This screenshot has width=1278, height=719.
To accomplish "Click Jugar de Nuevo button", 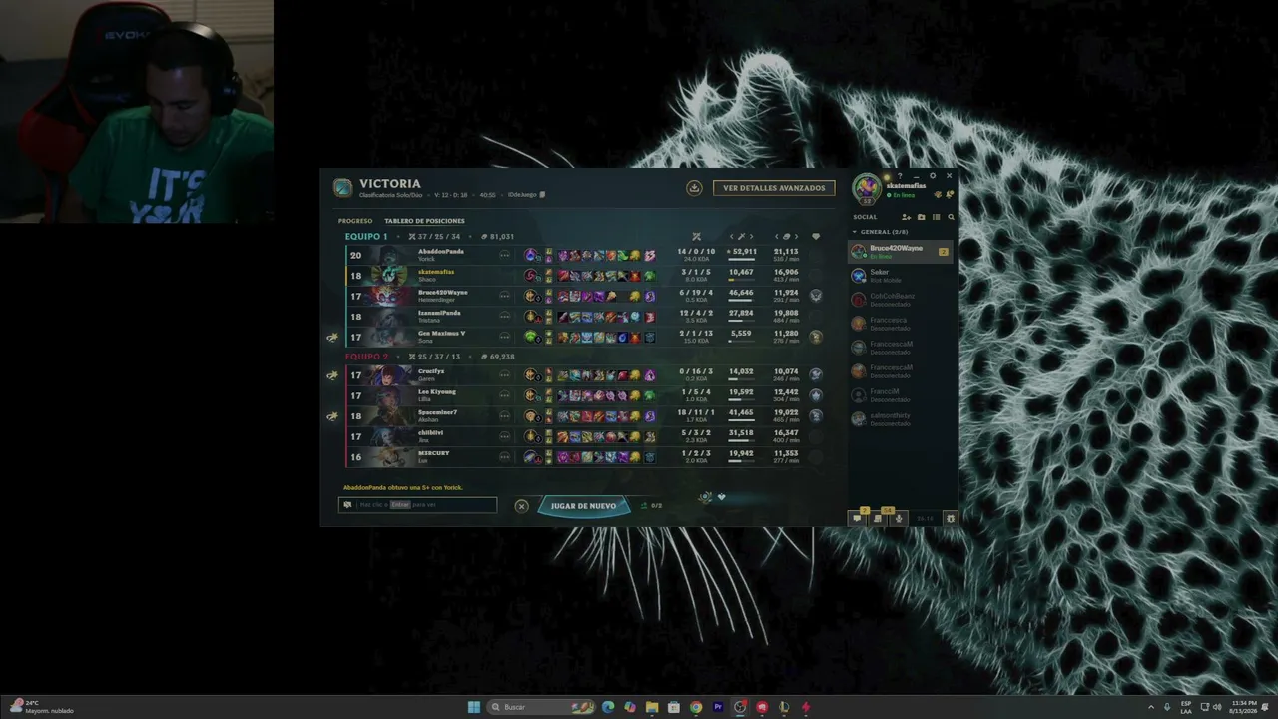I will tap(583, 506).
